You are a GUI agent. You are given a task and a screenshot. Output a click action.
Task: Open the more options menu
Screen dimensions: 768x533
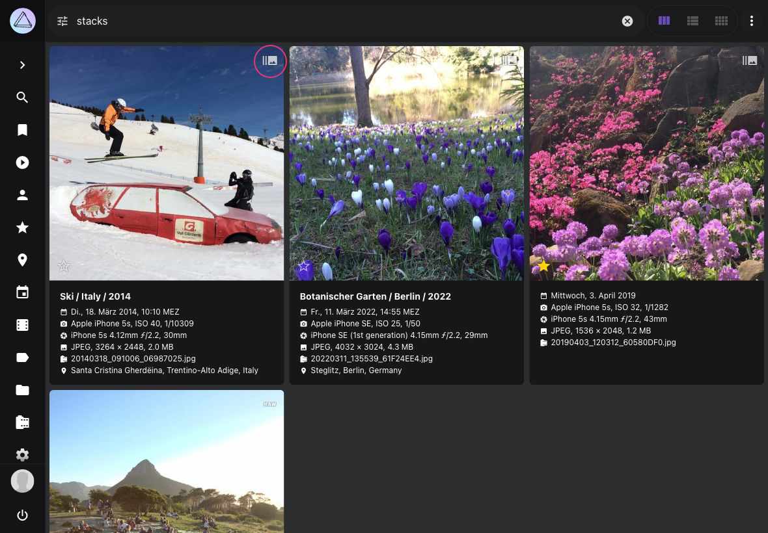coord(751,21)
